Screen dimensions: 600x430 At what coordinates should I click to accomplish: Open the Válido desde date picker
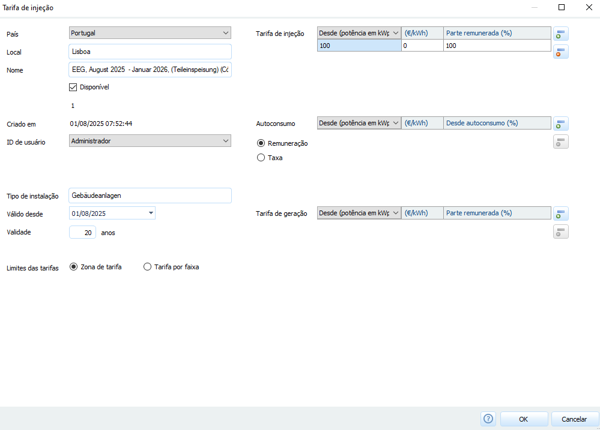tap(151, 213)
